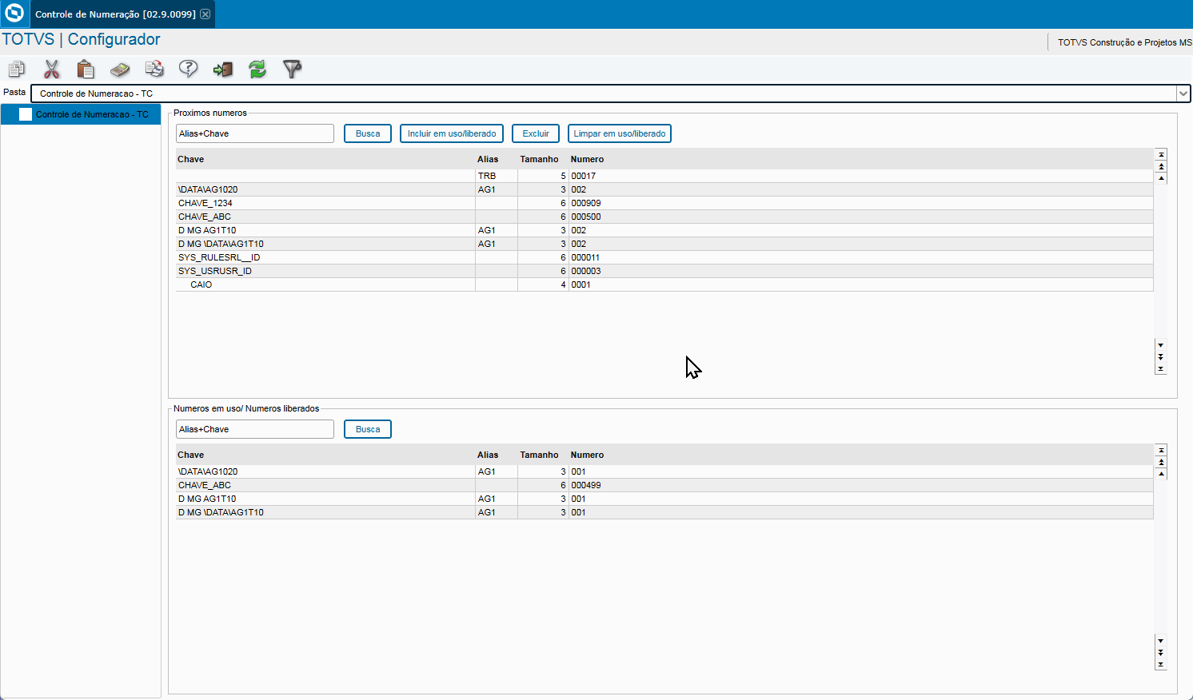Jump to first record in Numeros em uso grid

1161,450
